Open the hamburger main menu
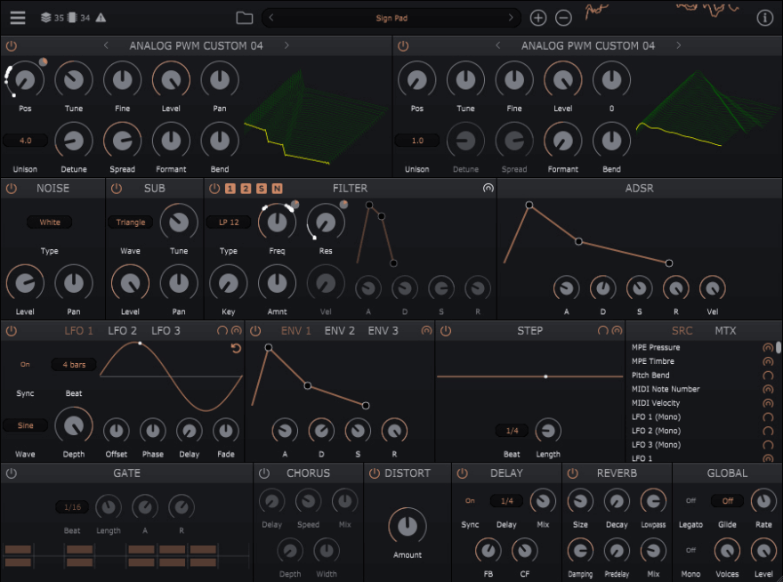The width and height of the screenshot is (783, 582). tap(18, 18)
